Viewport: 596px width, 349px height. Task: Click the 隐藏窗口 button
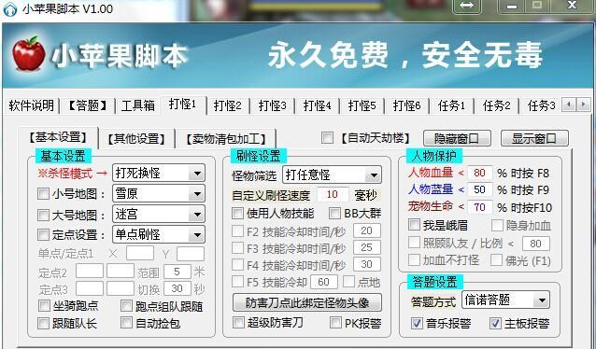pos(457,139)
